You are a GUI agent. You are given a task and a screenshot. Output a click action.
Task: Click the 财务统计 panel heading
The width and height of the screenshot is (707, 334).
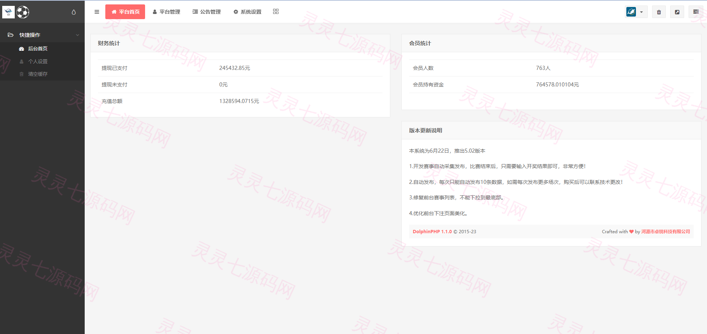click(109, 43)
